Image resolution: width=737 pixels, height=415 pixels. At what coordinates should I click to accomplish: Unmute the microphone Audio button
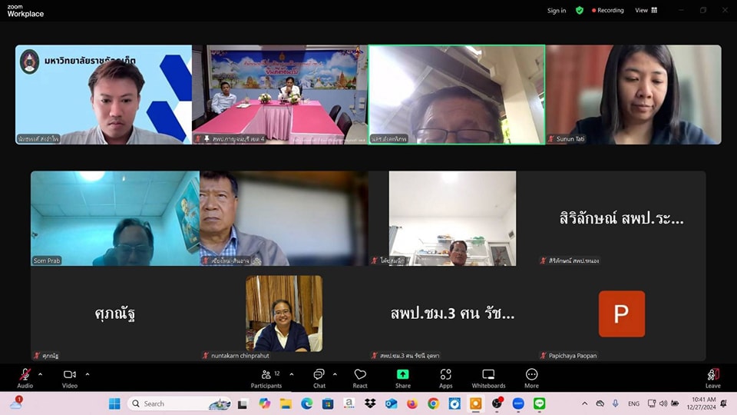coord(25,378)
